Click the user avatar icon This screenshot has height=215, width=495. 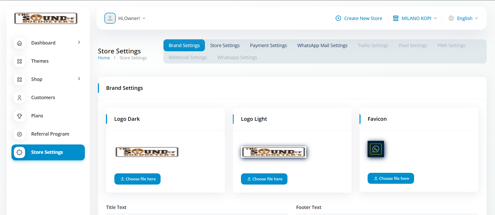coord(110,18)
